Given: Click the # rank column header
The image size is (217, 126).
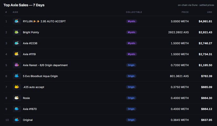Looking at the screenshot, I should [x=6, y=12].
